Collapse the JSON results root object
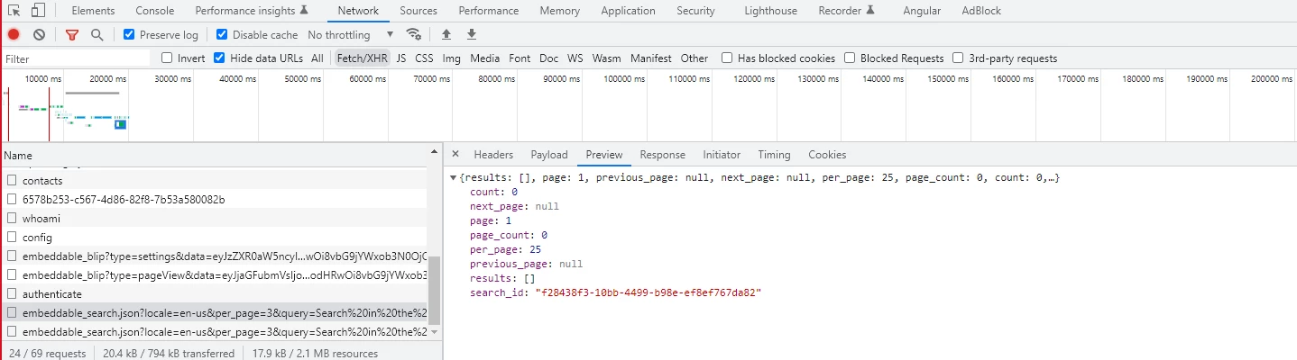 (454, 178)
